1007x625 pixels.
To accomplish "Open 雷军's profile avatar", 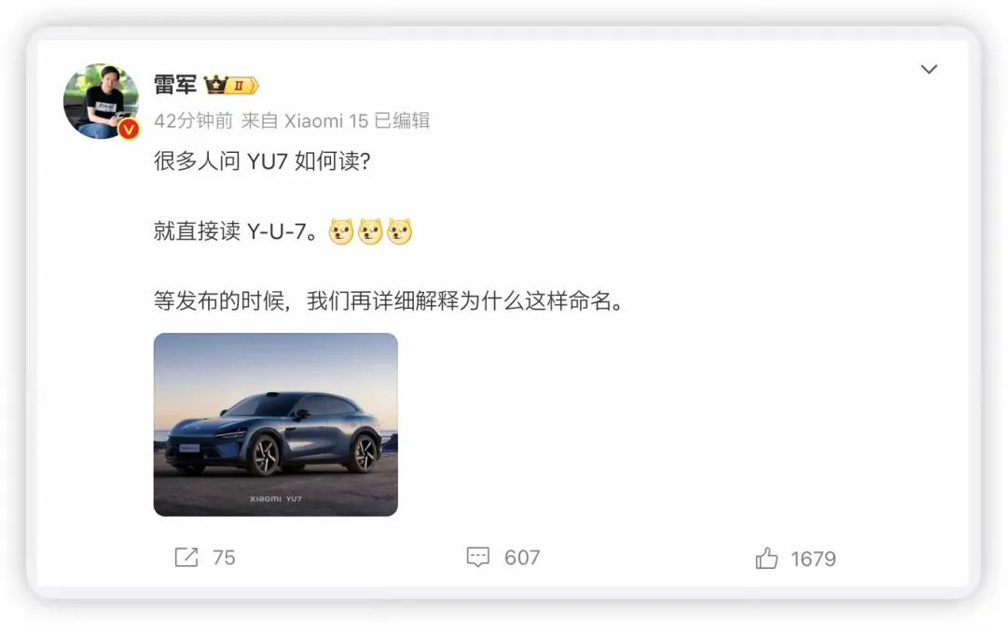I will pos(101,101).
